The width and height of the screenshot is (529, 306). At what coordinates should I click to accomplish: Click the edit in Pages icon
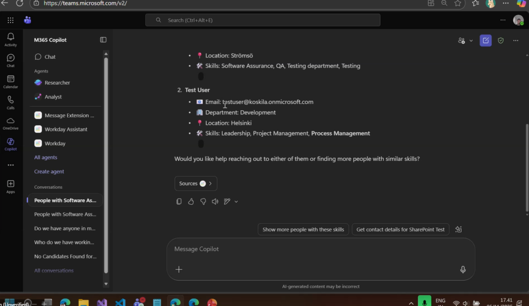(x=227, y=201)
